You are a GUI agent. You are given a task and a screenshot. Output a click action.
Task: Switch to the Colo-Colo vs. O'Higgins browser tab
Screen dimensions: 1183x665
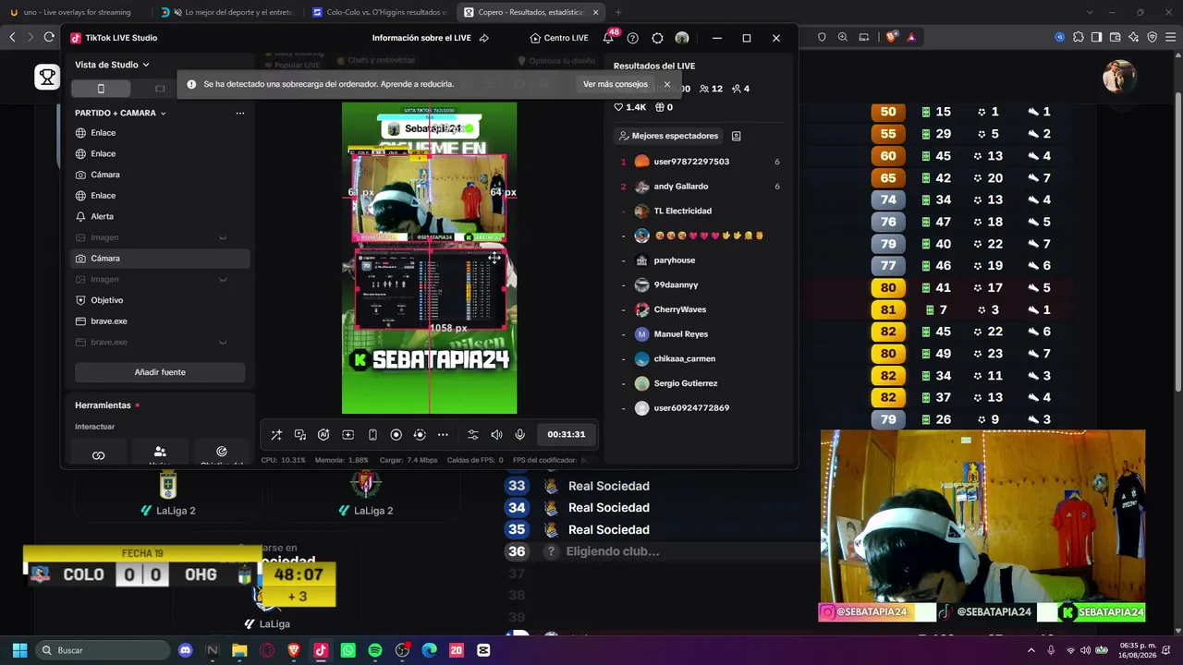pyautogui.click(x=379, y=12)
